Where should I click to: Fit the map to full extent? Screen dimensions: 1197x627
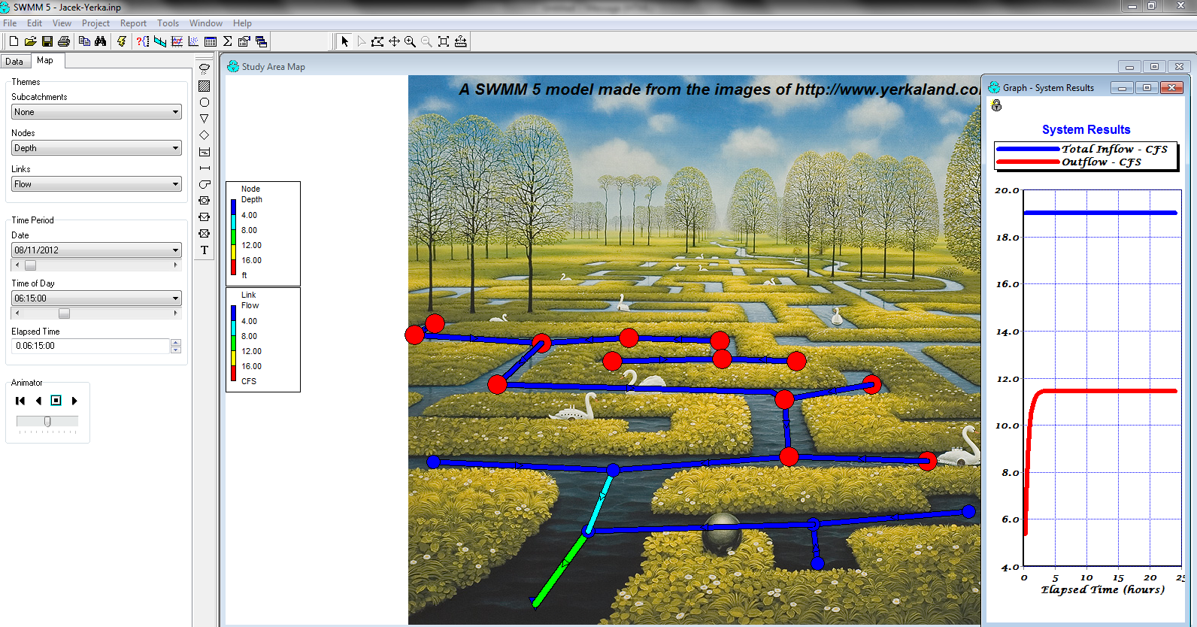(x=444, y=41)
